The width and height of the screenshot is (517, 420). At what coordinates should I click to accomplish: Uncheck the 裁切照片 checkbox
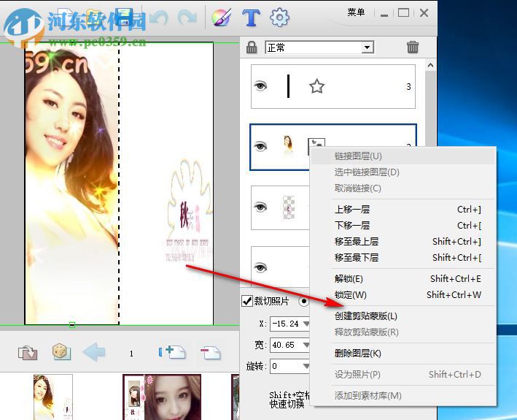[x=247, y=301]
